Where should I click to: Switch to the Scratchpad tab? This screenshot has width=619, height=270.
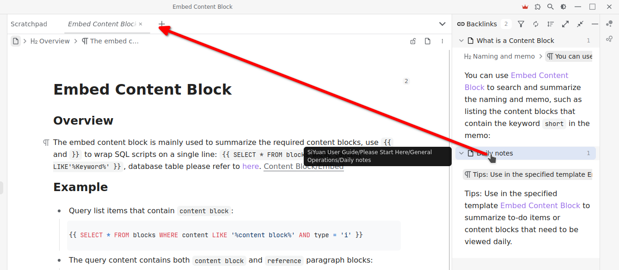point(29,24)
